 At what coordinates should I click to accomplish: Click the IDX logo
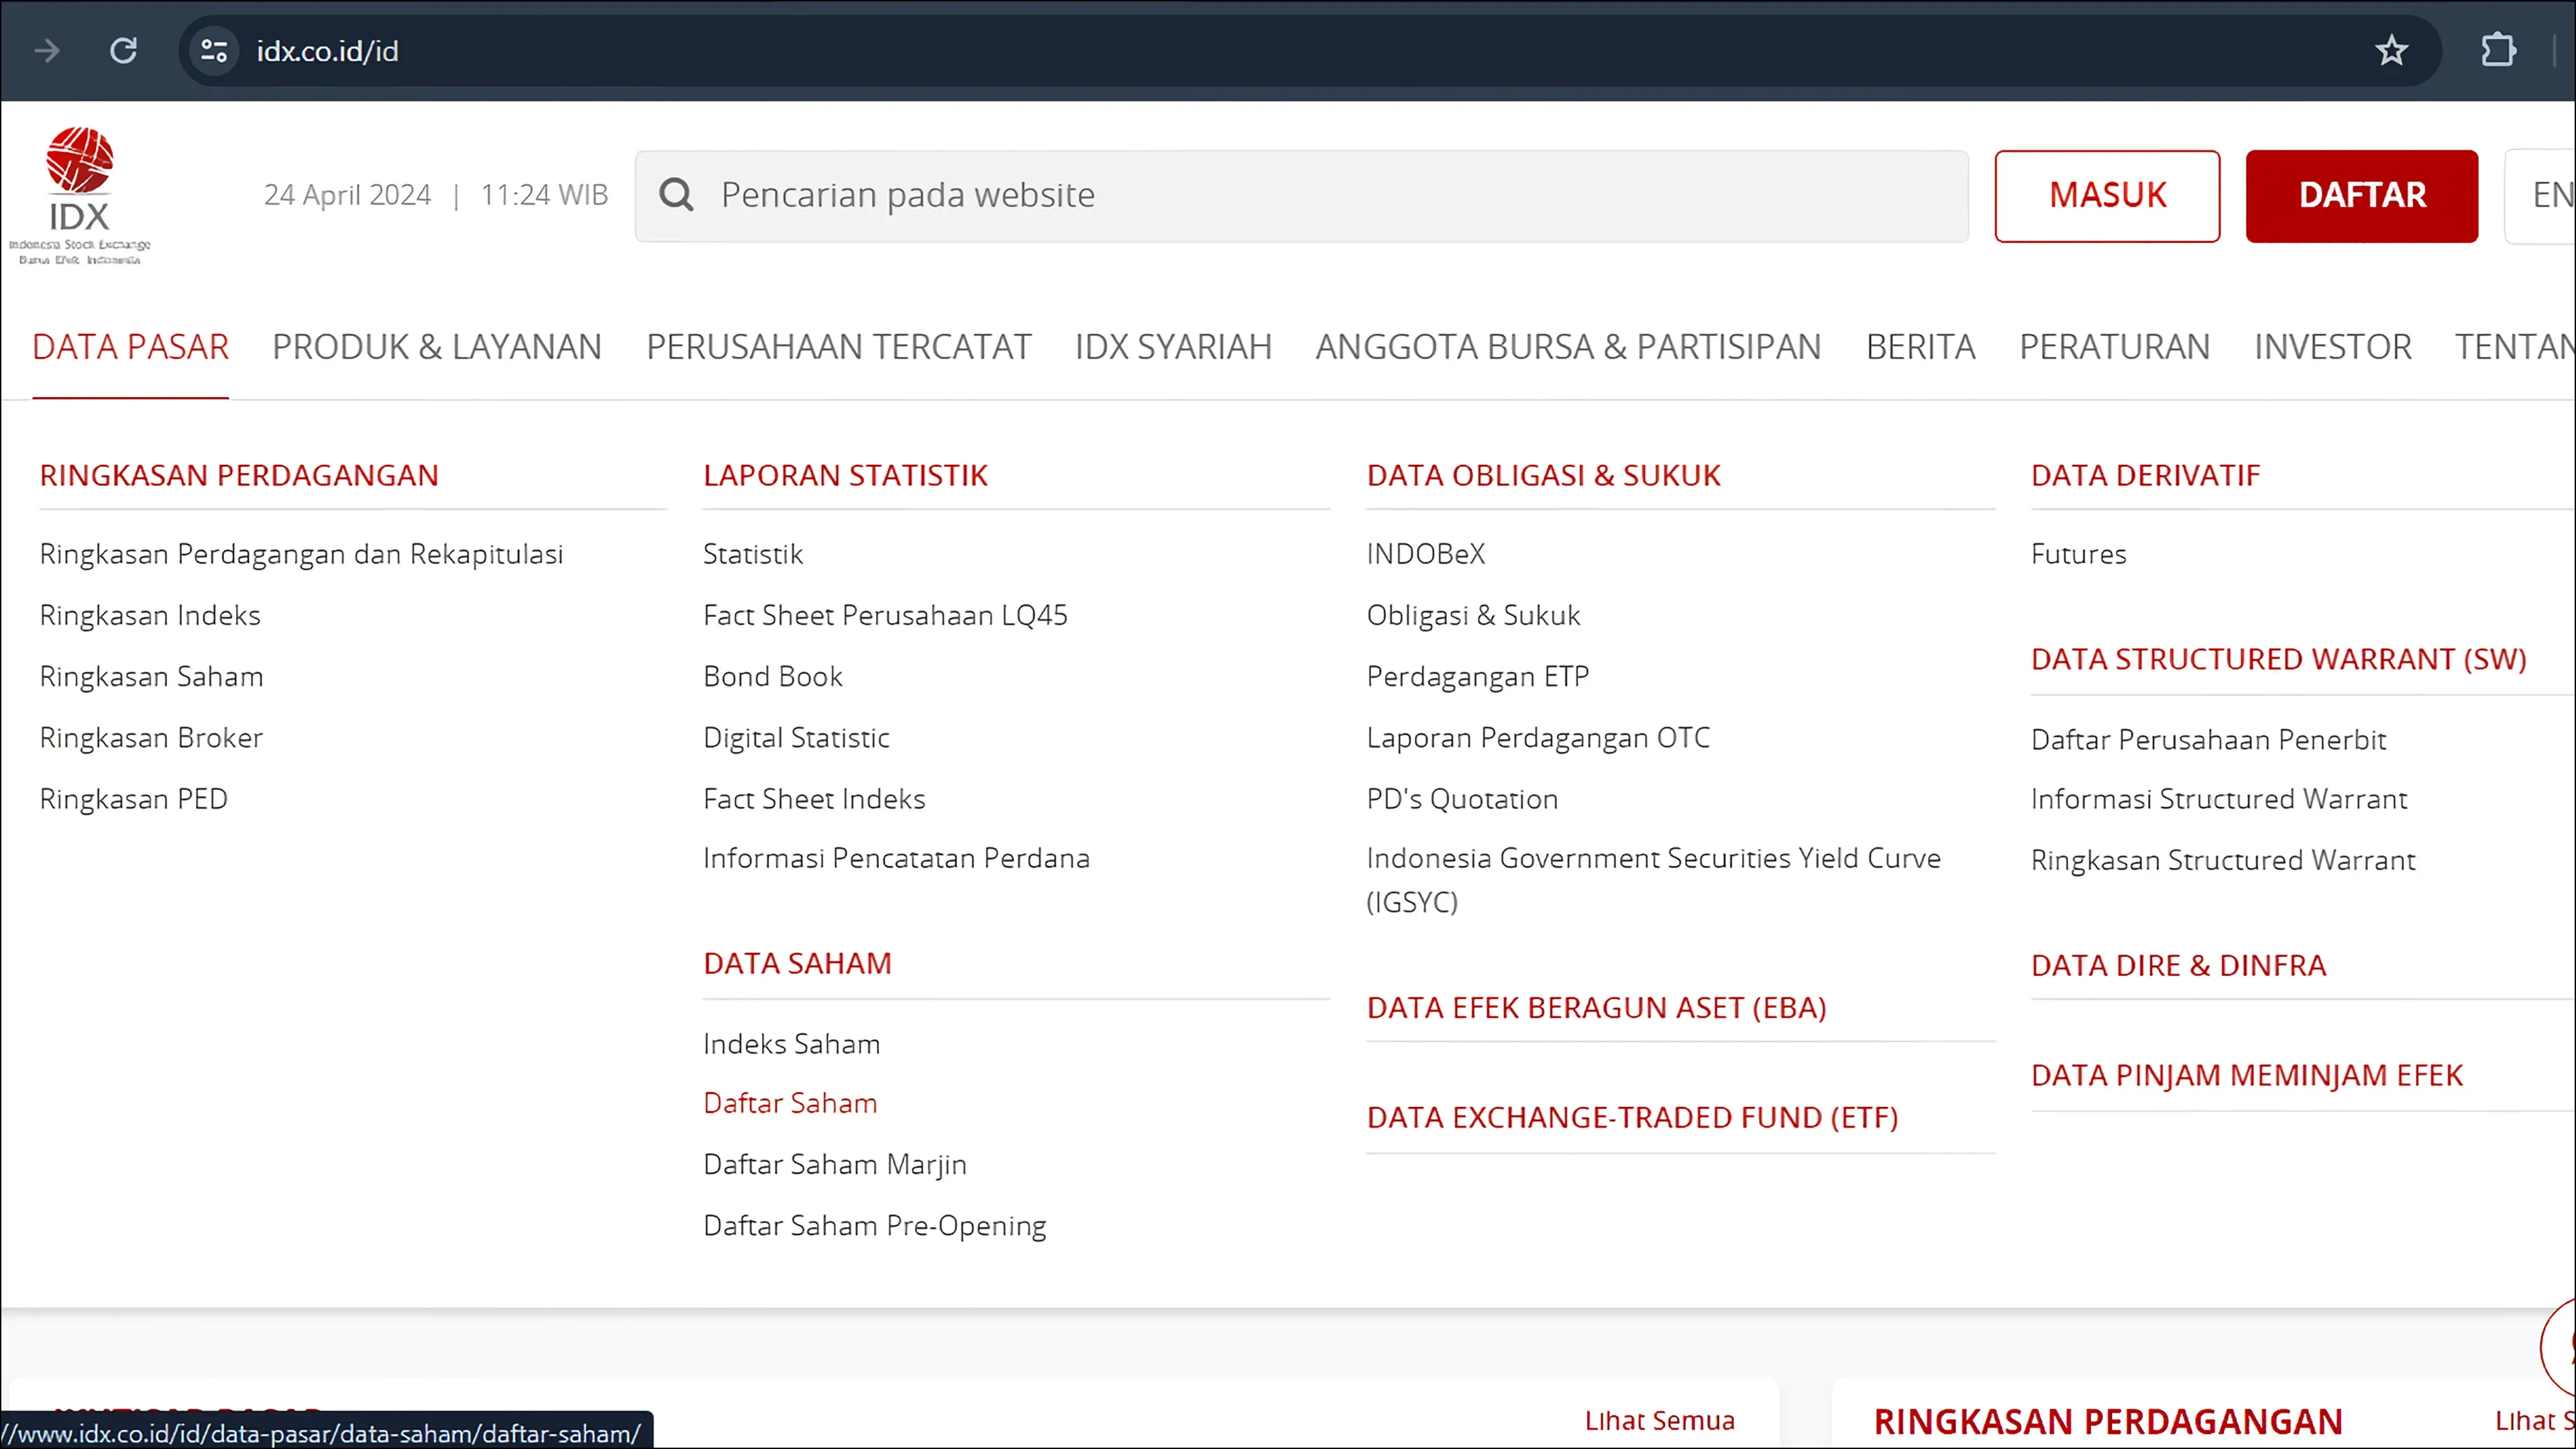(80, 195)
